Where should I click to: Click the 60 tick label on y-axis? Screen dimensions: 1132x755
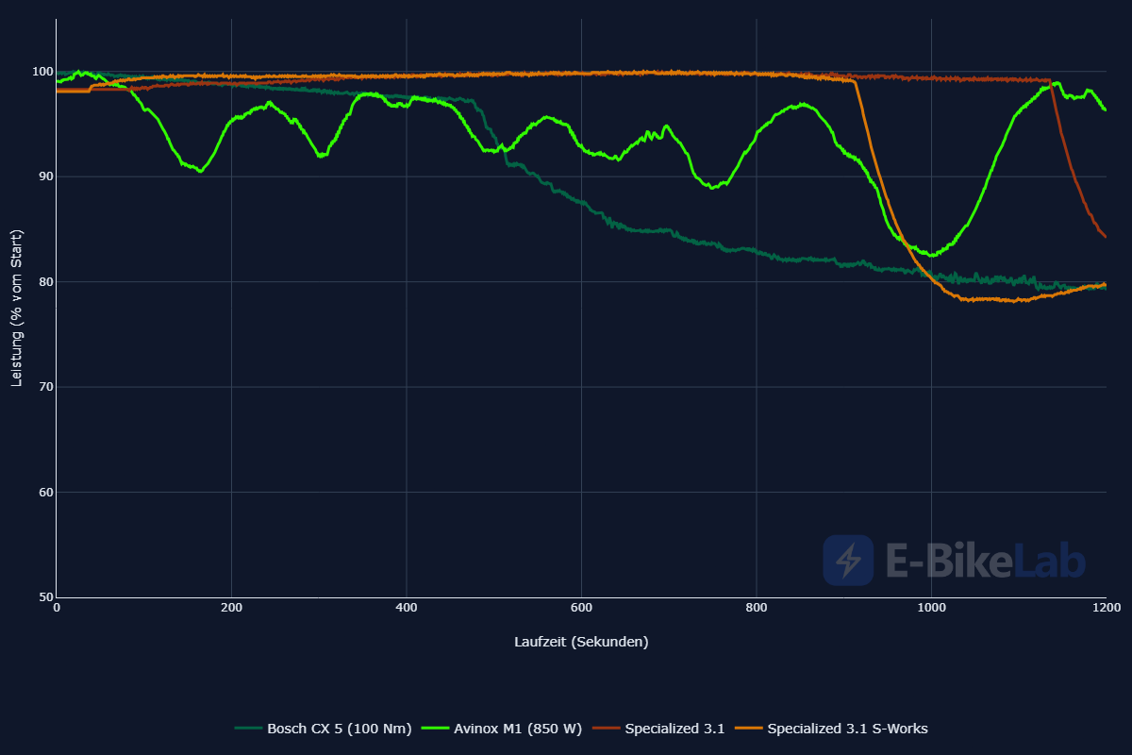pyautogui.click(x=43, y=493)
